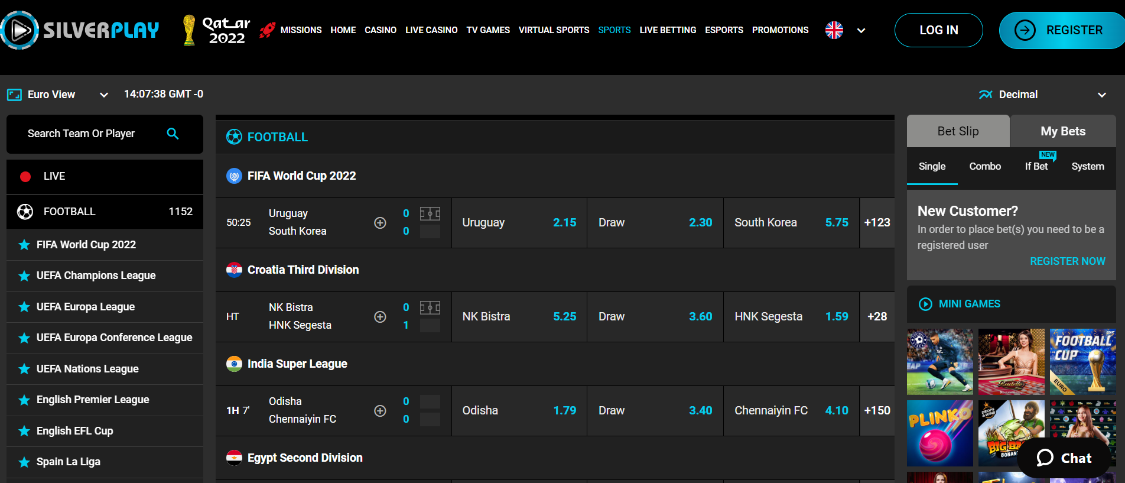Click the Mini Games play icon
1125x483 pixels.
click(x=925, y=304)
